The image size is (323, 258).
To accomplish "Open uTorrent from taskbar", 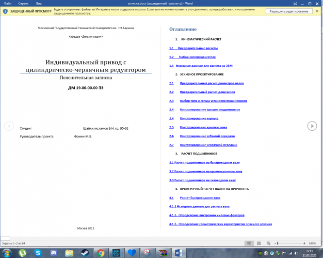I will tap(22, 253).
